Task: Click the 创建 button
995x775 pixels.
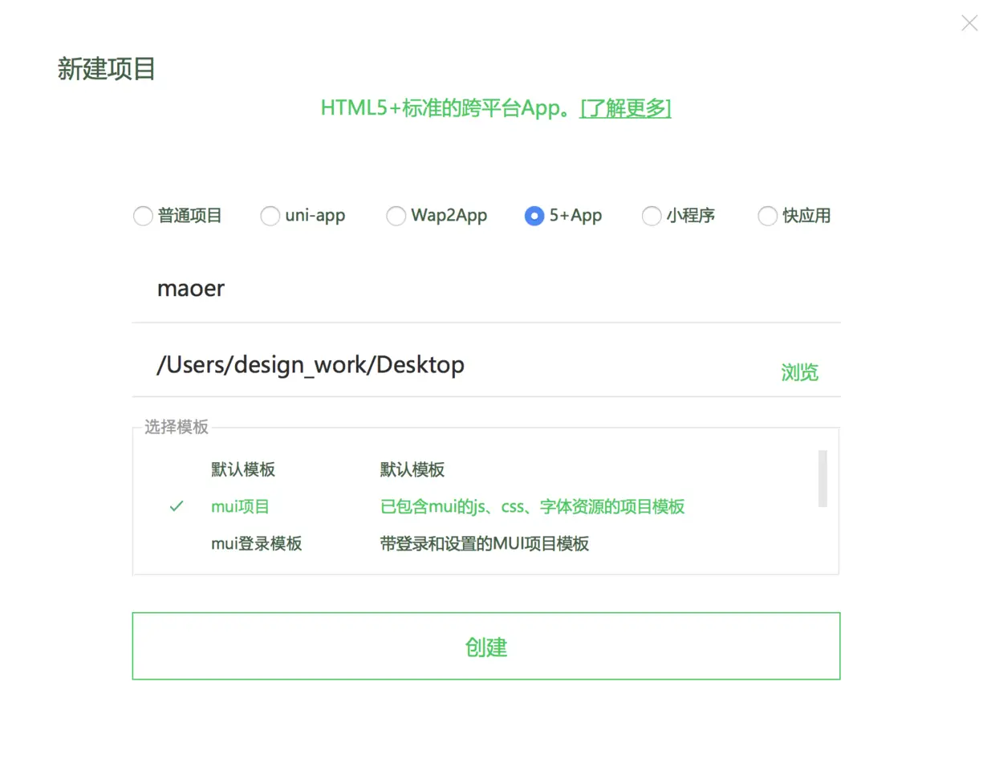Action: [x=486, y=646]
